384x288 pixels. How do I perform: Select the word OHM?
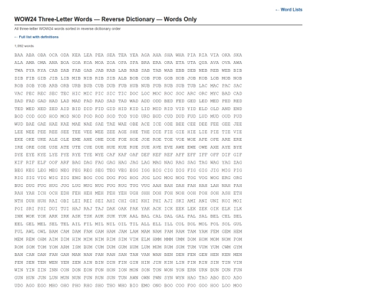[42, 240]
